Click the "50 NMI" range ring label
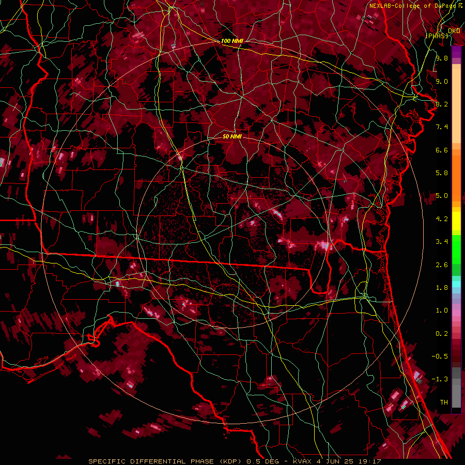The width and height of the screenshot is (465, 465). tap(232, 136)
